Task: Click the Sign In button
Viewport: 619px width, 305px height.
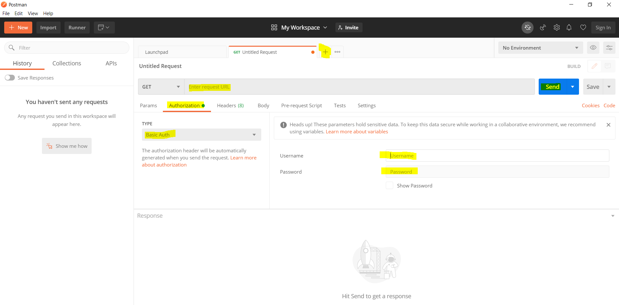Action: pos(603,28)
